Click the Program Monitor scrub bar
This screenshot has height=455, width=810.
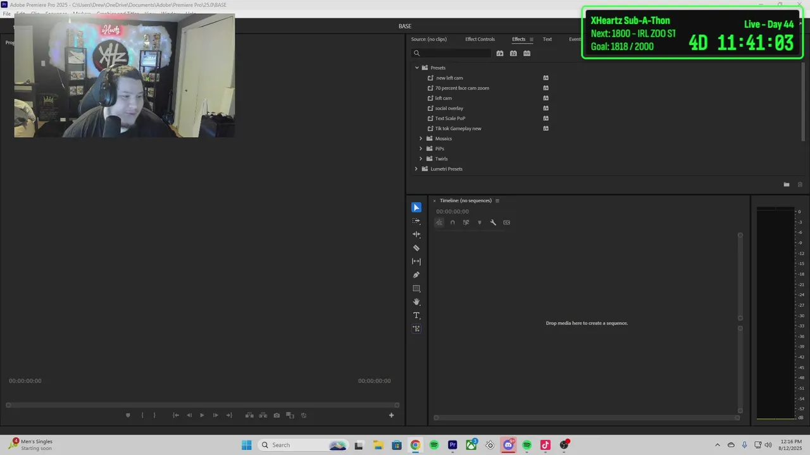[x=202, y=405]
